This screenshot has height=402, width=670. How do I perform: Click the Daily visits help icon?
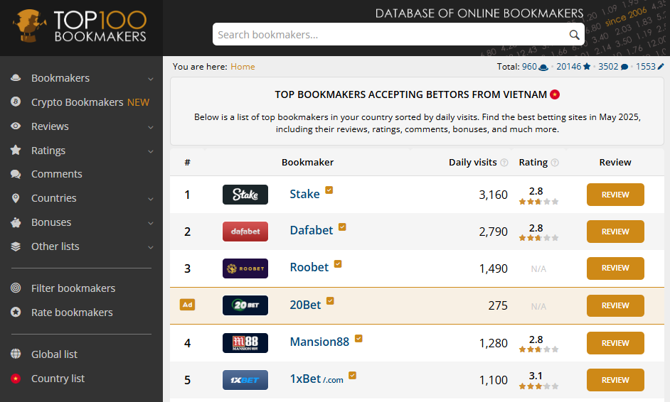coord(504,163)
